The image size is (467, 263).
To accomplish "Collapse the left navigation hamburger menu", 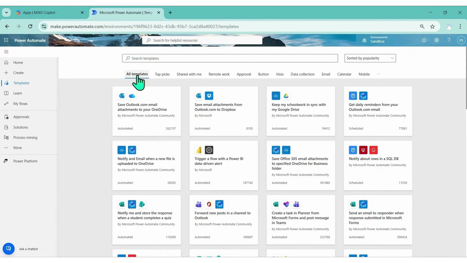I will [x=6, y=52].
